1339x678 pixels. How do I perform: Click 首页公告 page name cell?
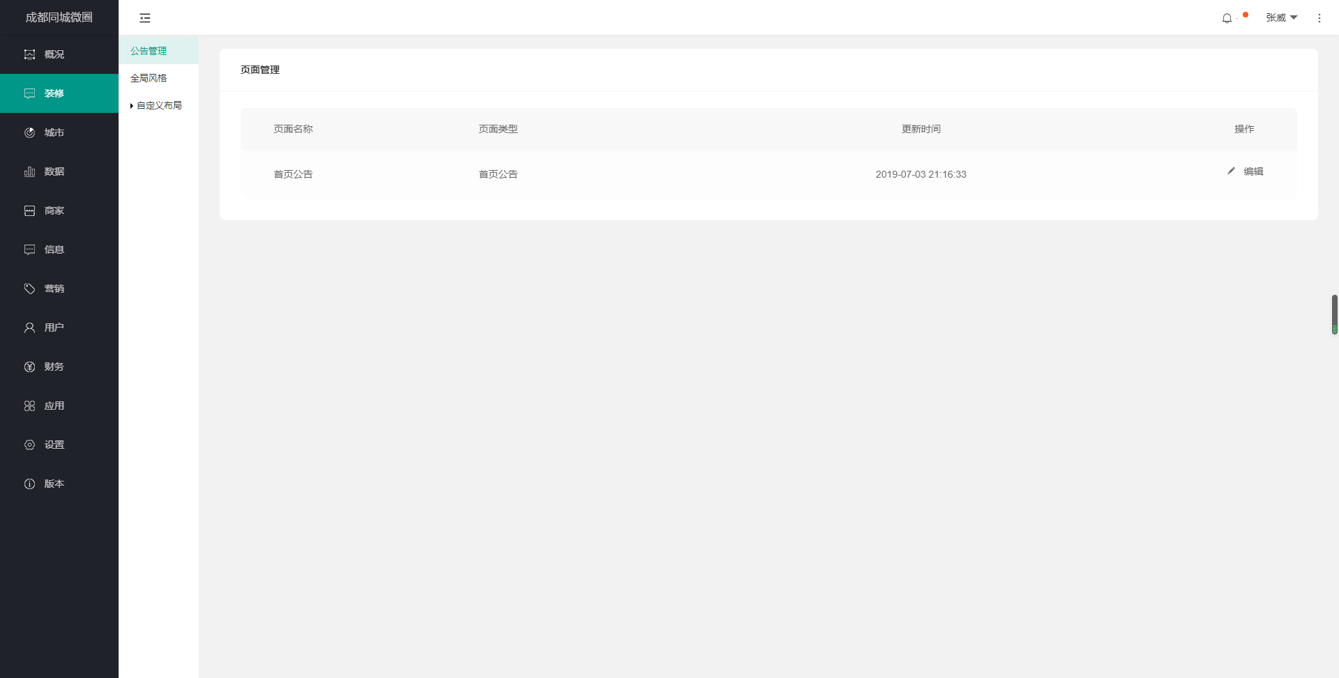click(x=293, y=174)
